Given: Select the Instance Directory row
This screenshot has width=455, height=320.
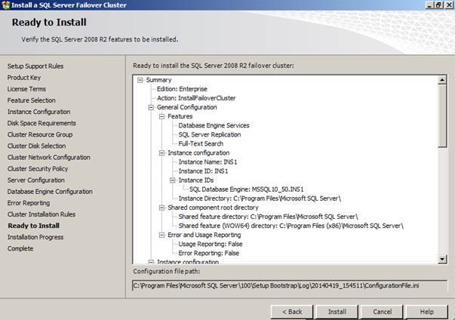Looking at the screenshot, I should (260, 198).
